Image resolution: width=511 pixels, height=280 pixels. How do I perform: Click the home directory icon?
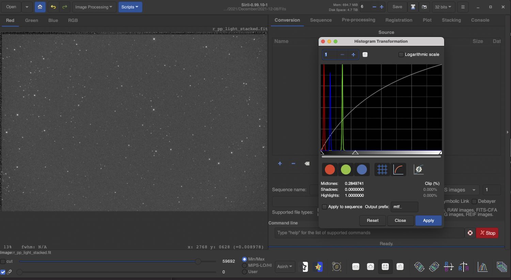pos(40,7)
